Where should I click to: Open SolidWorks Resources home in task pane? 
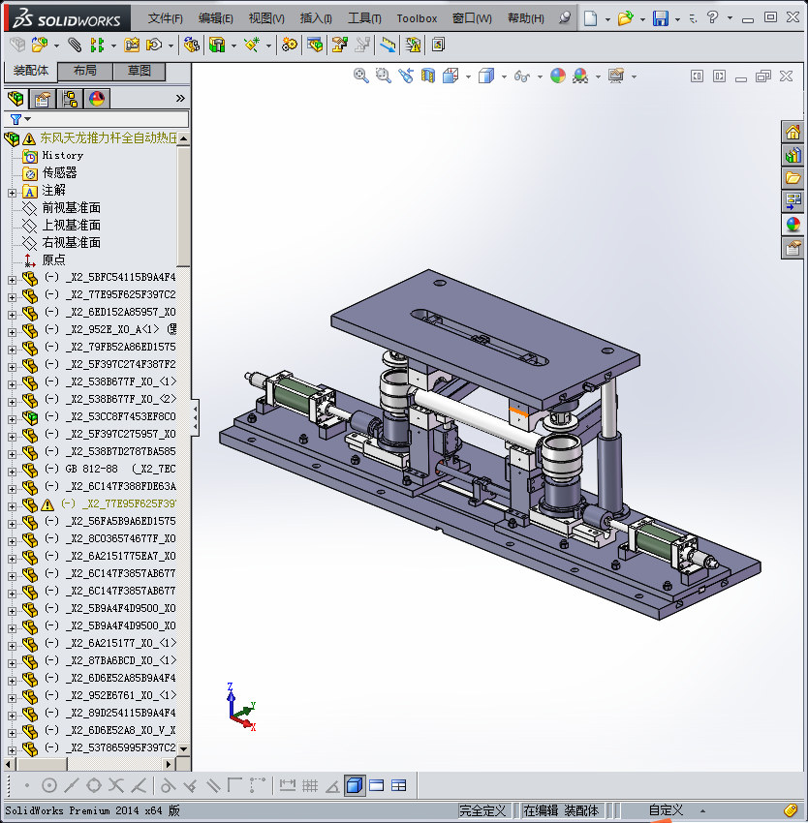click(792, 132)
